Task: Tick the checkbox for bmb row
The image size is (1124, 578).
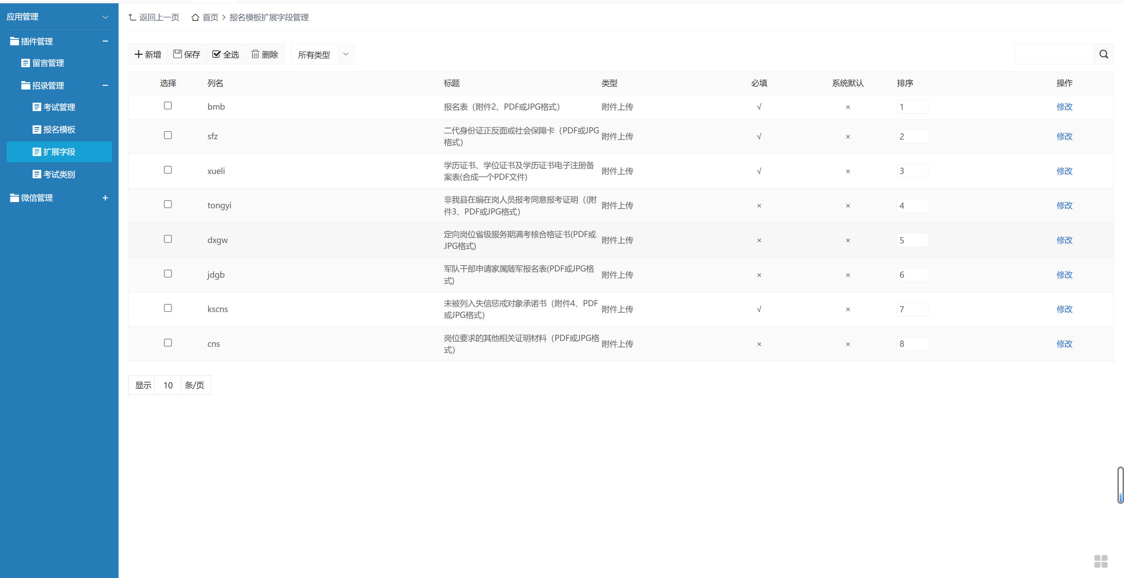Action: (x=168, y=106)
